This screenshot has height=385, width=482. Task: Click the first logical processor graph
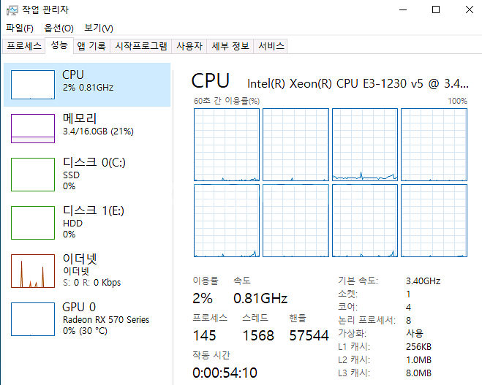pos(227,144)
